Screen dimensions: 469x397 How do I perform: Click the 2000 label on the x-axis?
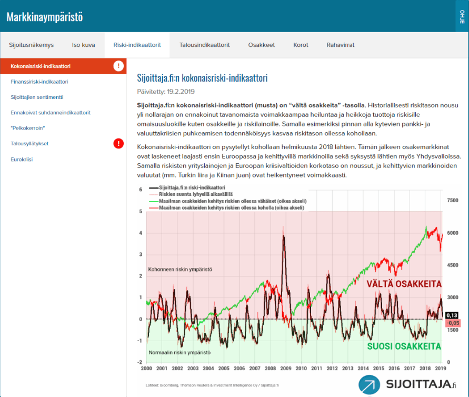(x=146, y=368)
